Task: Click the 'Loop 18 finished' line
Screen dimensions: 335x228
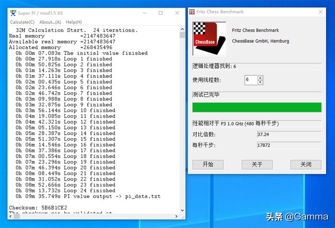Action: click(x=66, y=156)
